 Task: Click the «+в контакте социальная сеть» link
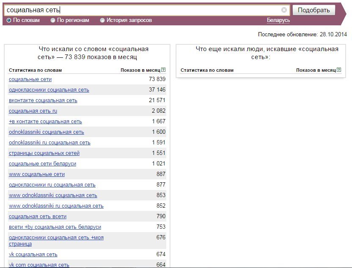[45, 122]
